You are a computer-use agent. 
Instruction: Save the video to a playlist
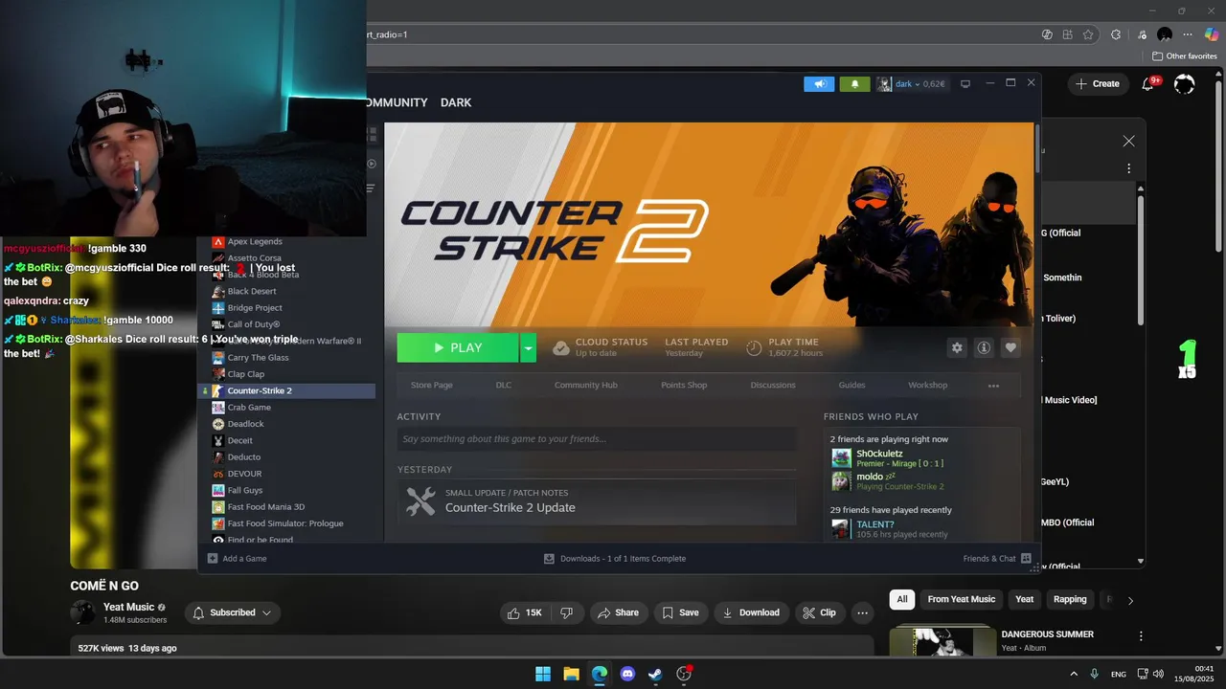click(679, 612)
